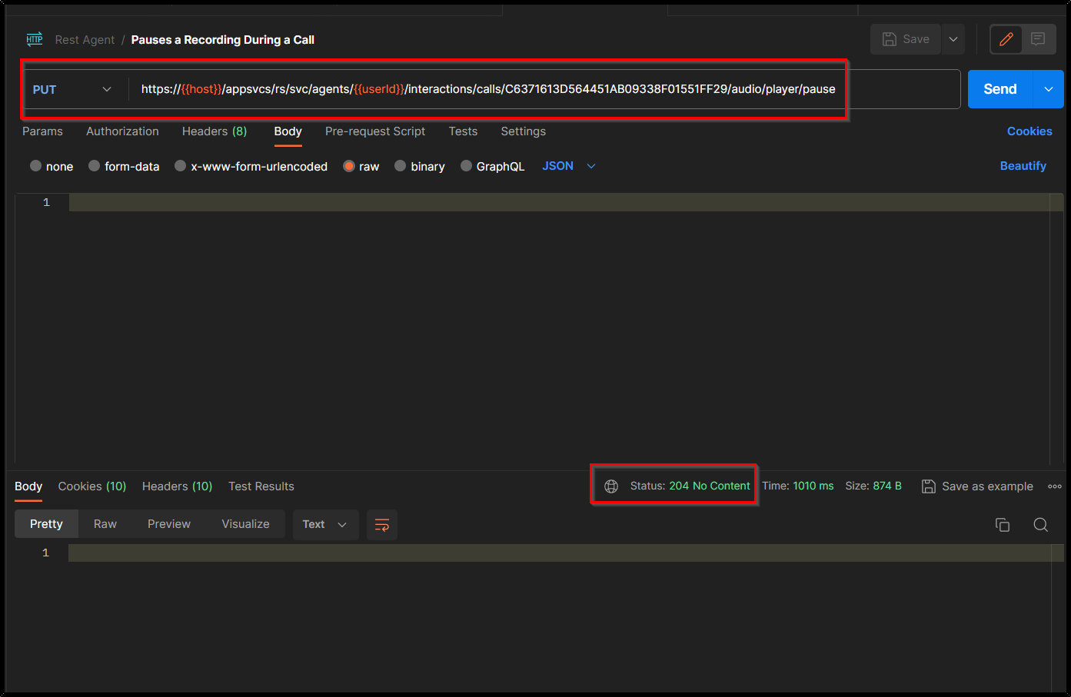Select the form-data body type
This screenshot has width=1071, height=697.
point(124,166)
